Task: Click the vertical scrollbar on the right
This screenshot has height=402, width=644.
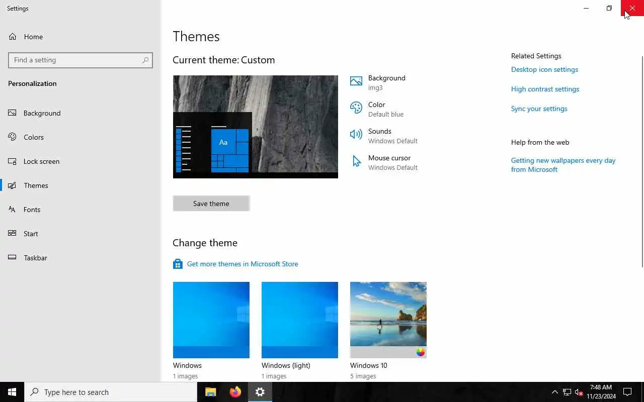Action: (x=641, y=161)
